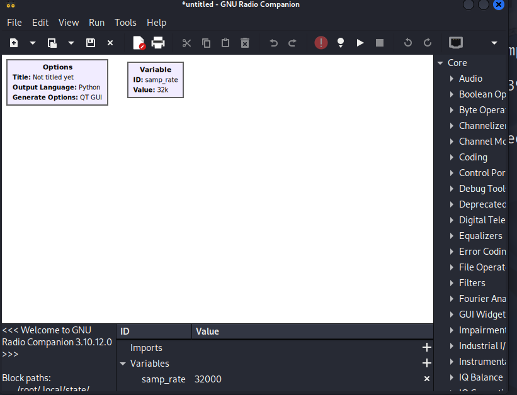The width and height of the screenshot is (517, 395).
Task: Expand the GUI Widgets category
Action: [452, 314]
